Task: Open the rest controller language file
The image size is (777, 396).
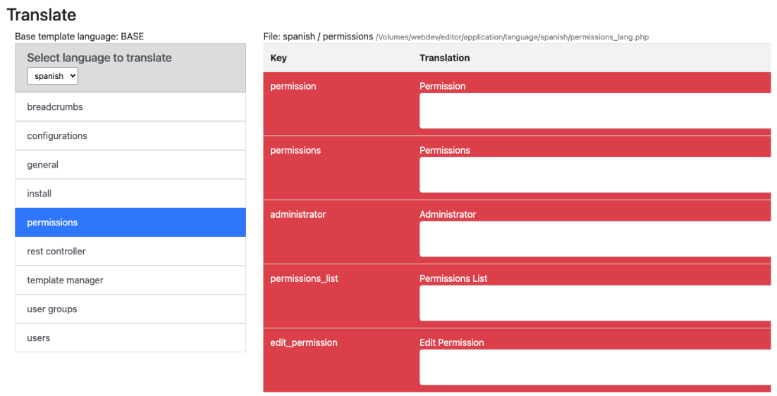Action: 130,252
